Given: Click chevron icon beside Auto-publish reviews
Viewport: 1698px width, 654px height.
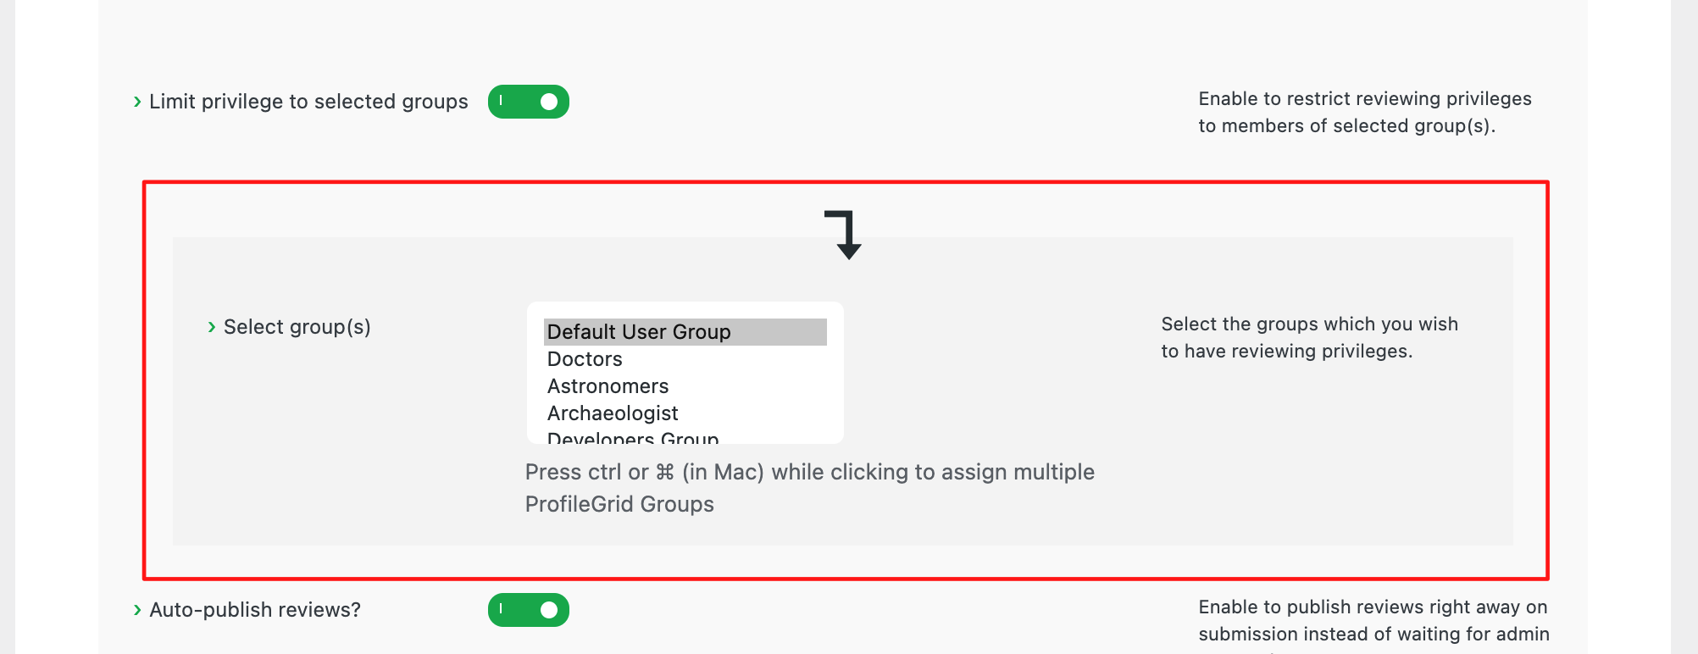Looking at the screenshot, I should [137, 610].
